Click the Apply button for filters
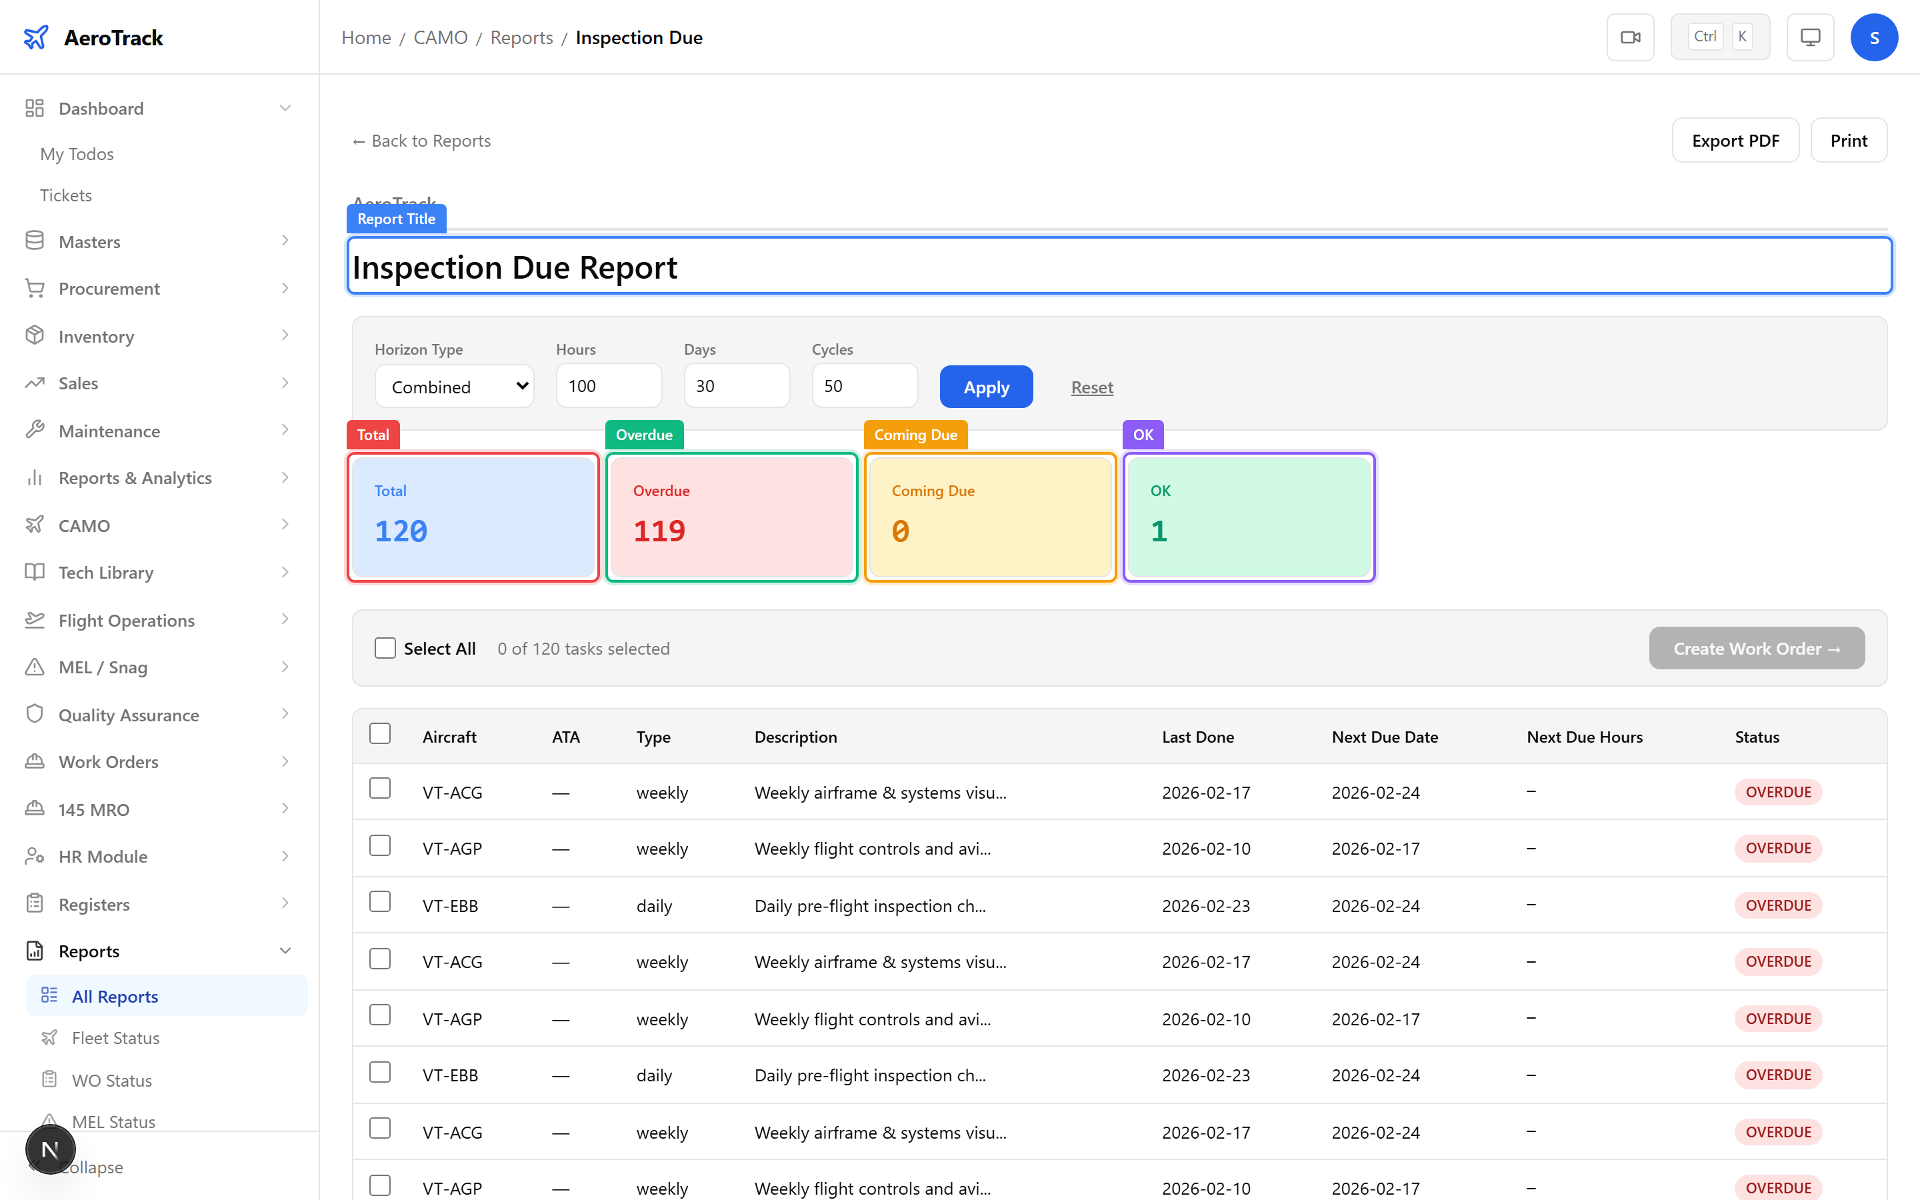Image resolution: width=1920 pixels, height=1200 pixels. [986, 387]
